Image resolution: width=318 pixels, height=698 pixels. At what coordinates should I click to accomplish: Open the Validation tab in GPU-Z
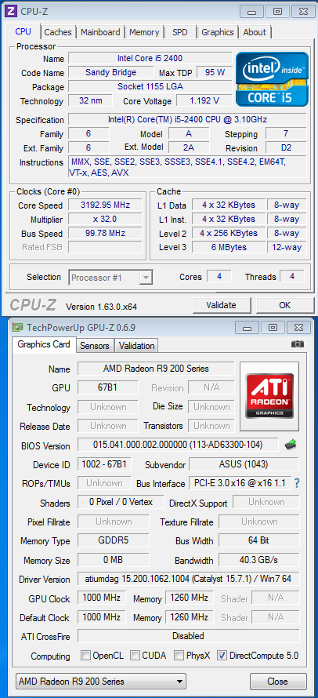tap(136, 346)
